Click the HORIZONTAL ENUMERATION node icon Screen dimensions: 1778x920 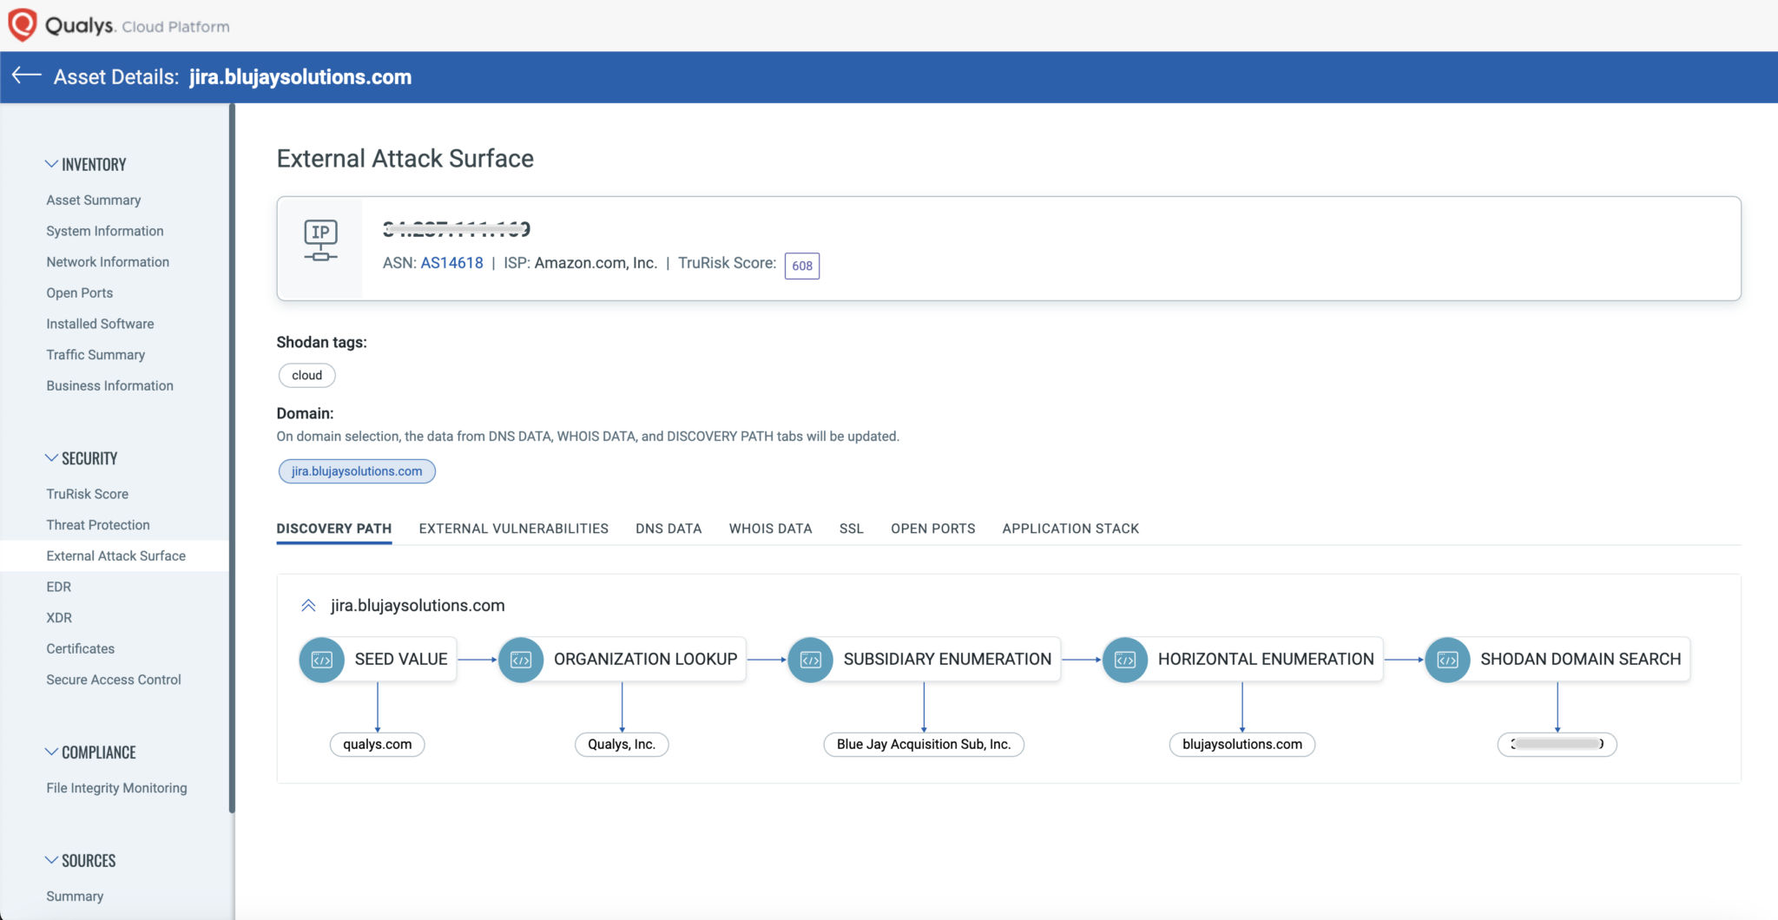(x=1125, y=659)
